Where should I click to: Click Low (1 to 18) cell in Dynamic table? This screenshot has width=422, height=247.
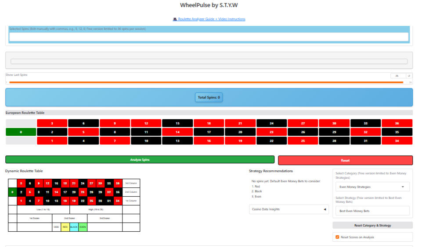pos(43,209)
